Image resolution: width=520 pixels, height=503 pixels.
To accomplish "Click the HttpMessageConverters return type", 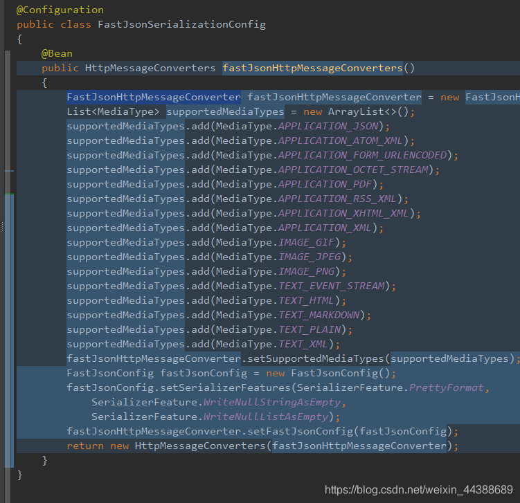I will tap(150, 68).
